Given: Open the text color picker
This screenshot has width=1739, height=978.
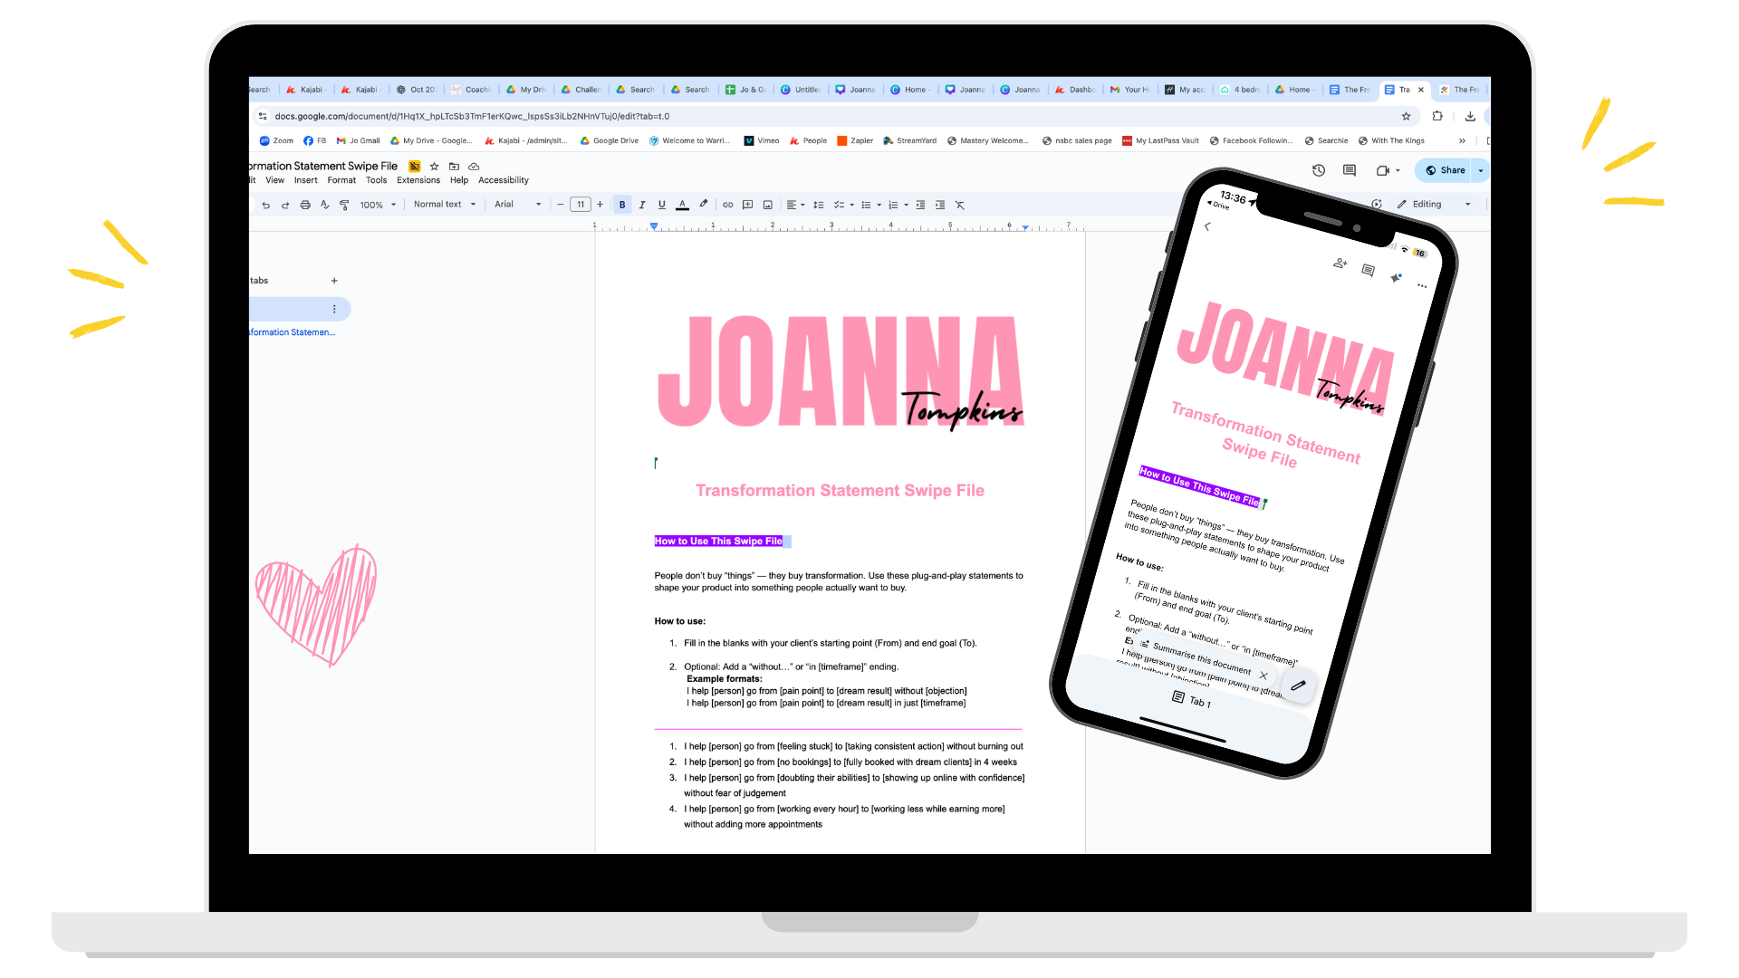Looking at the screenshot, I should coord(682,205).
